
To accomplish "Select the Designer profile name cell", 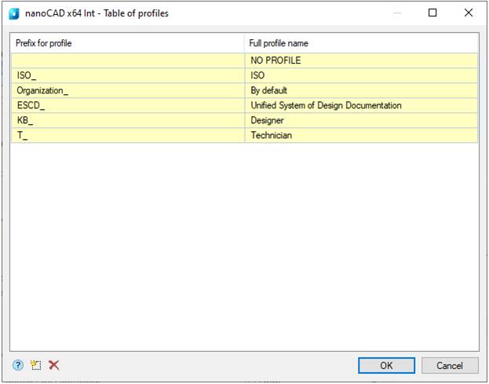I will (x=361, y=120).
